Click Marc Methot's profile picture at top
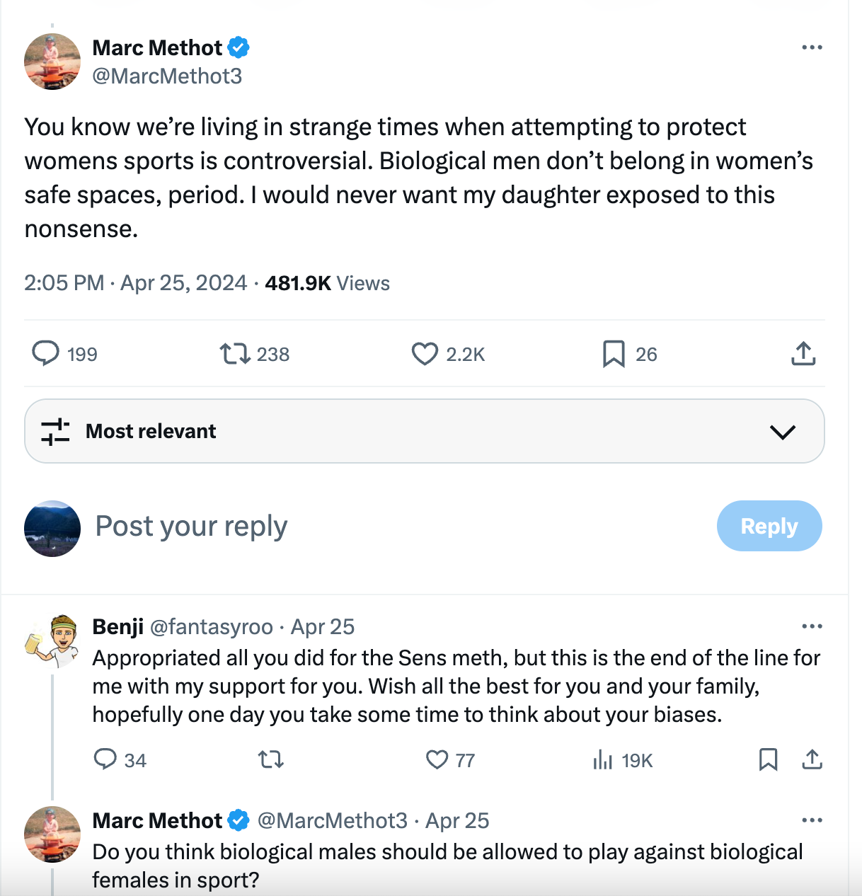 click(52, 62)
